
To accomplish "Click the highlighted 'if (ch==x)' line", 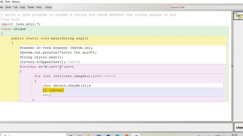I will (53, 90).
